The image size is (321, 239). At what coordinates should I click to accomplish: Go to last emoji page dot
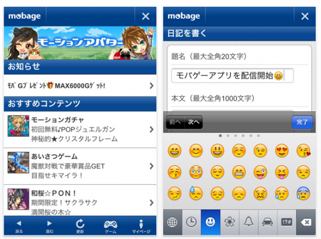pyautogui.click(x=258, y=136)
